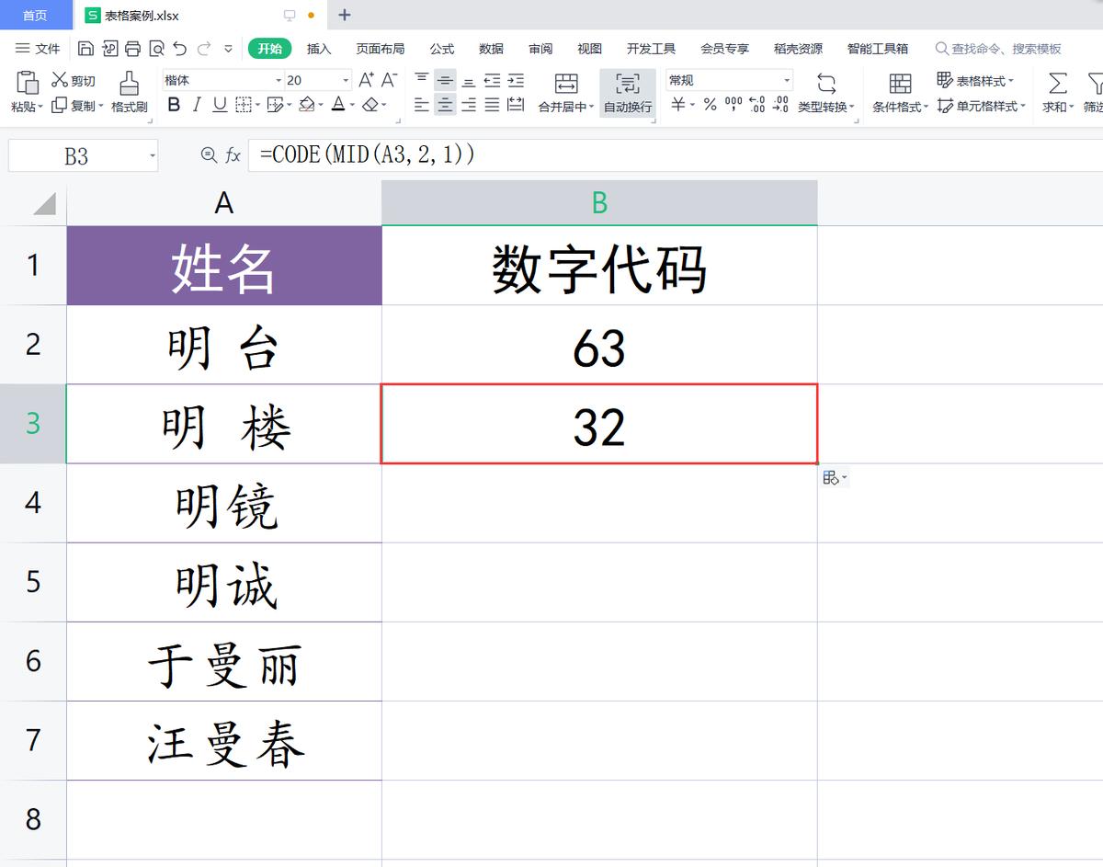Open the font color A swatch picker
Screen dimensions: 1103x867
(339, 105)
